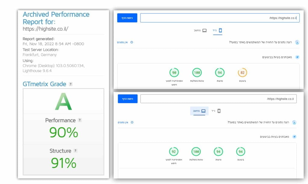The image size is (308, 184).
Task: Click the "Using:" label
Action: (28, 61)
